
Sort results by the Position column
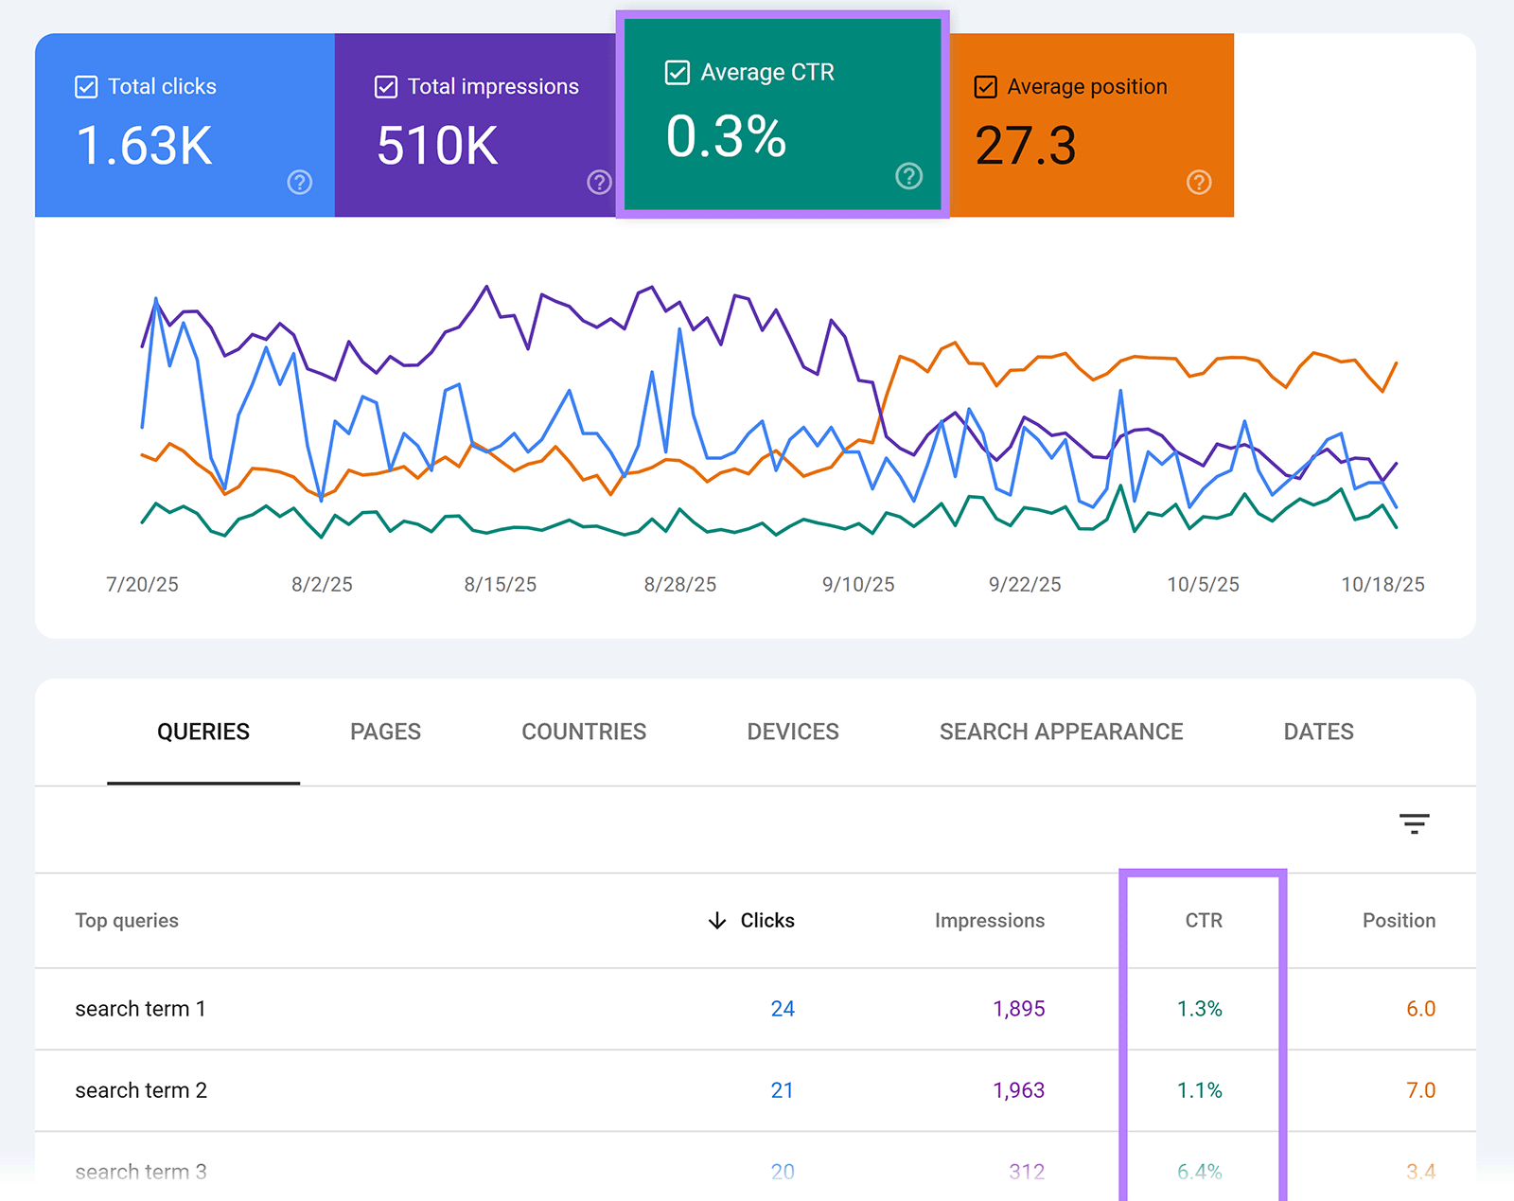(x=1399, y=920)
